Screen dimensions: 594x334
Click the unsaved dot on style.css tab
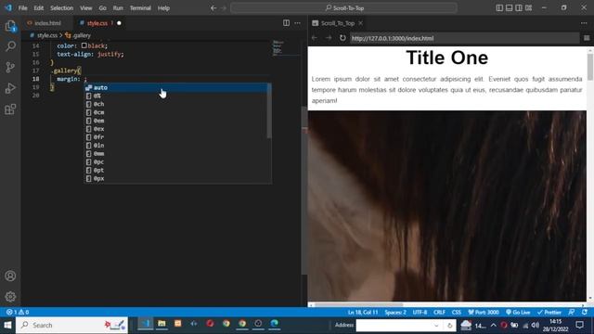coord(119,23)
